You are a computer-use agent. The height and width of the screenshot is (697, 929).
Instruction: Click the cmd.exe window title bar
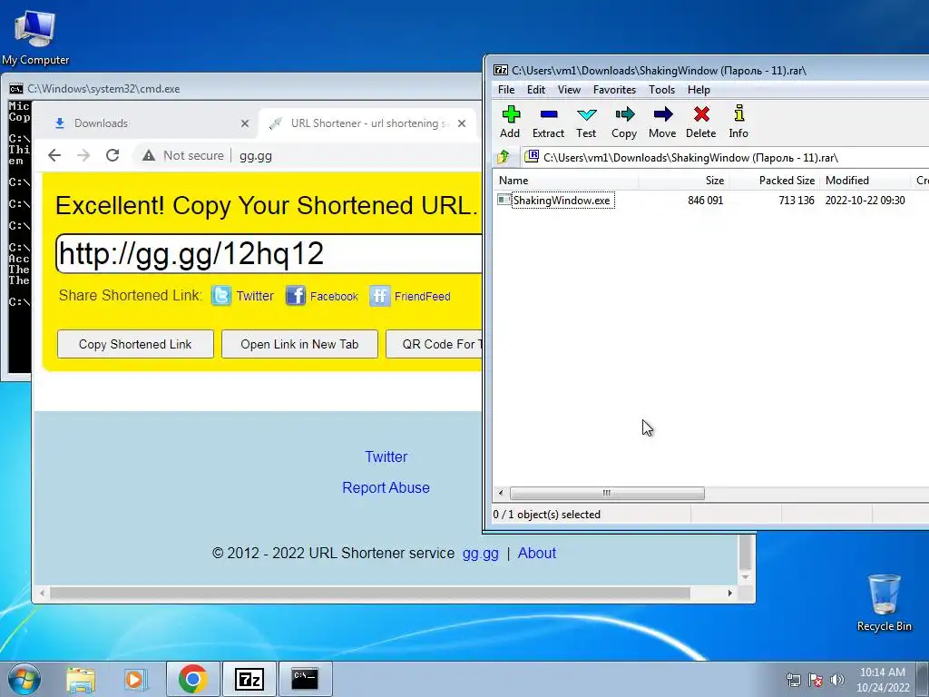(x=241, y=89)
